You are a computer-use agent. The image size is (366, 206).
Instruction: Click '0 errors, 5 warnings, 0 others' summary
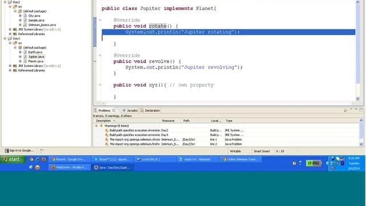coord(112,116)
